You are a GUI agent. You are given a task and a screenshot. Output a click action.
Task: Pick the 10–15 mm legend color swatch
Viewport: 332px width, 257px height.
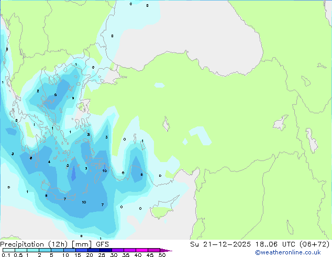point(69,250)
